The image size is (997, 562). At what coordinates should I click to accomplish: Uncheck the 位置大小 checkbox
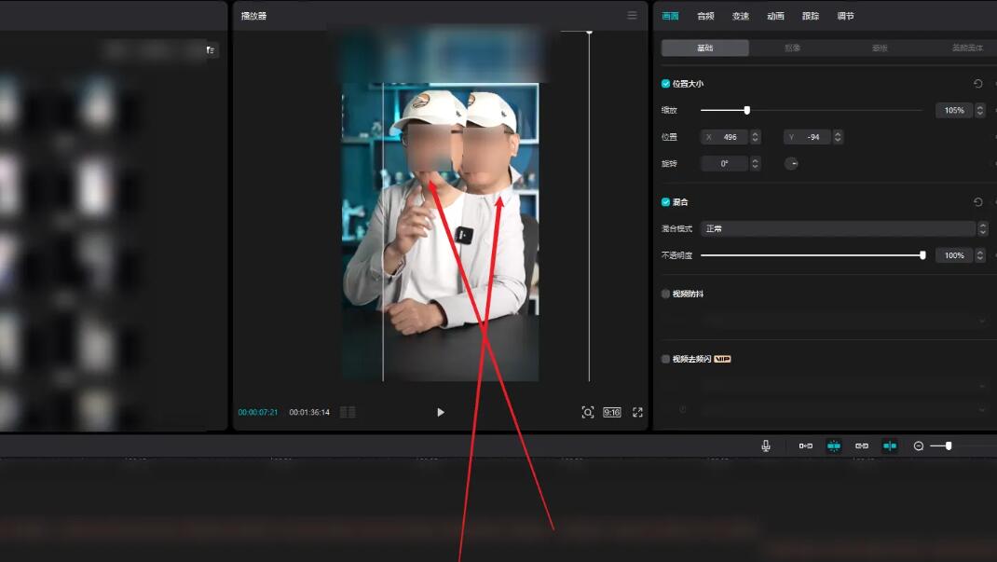[x=665, y=84]
